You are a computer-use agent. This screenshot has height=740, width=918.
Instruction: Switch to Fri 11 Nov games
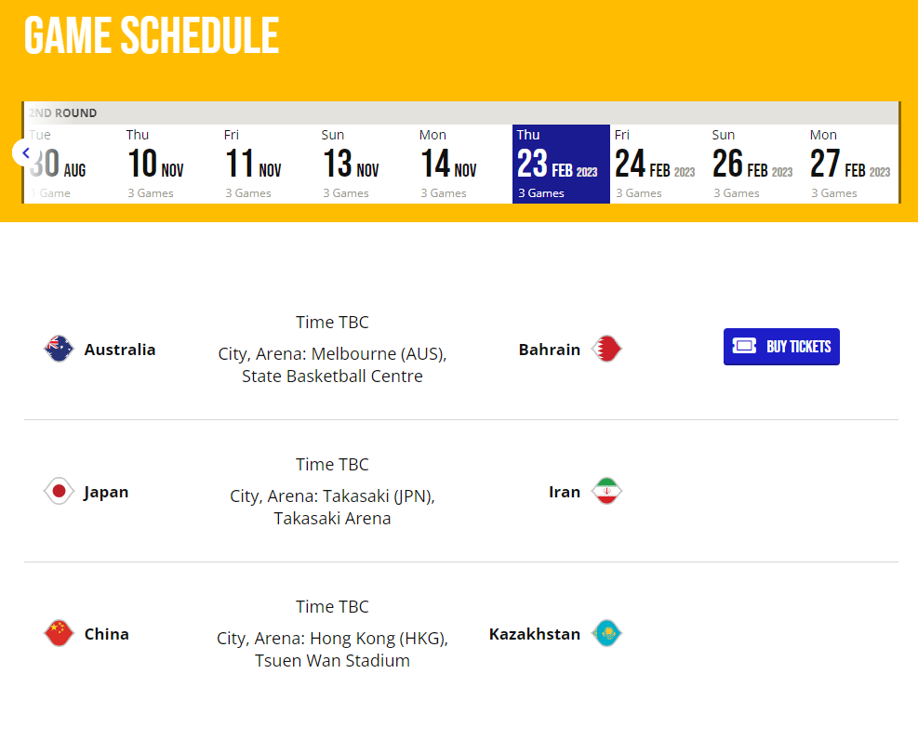[268, 164]
